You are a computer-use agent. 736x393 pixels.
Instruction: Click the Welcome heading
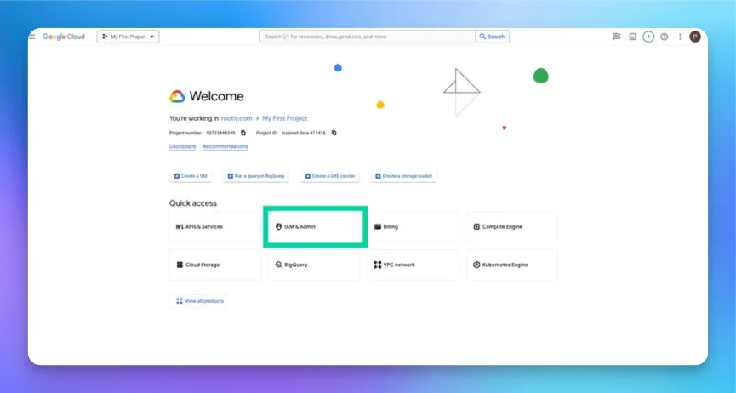(x=216, y=96)
